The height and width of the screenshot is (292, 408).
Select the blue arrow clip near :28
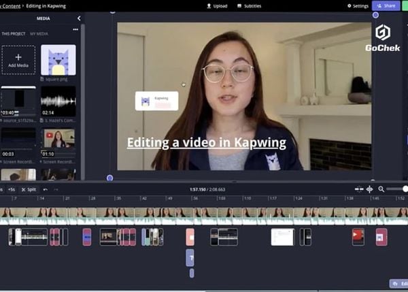[87, 237]
